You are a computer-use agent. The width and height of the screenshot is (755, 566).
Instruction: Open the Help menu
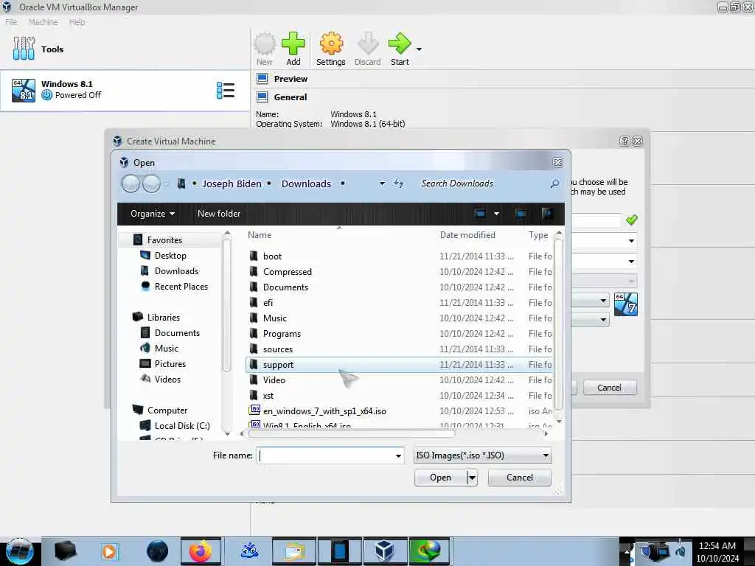[x=77, y=22]
